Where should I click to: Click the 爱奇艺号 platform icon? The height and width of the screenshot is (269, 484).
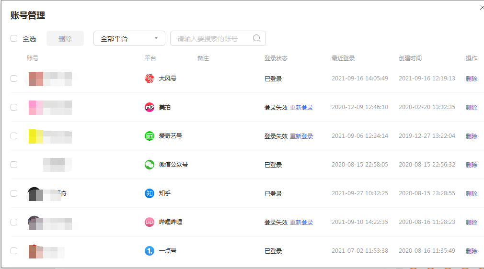click(x=150, y=136)
